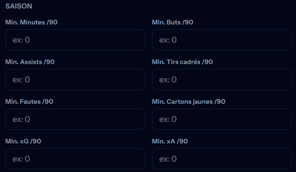Screen dimensions: 296x172
Task: Click the "ex: 0" placeholder under Min. Buts
Action: pyautogui.click(x=168, y=40)
